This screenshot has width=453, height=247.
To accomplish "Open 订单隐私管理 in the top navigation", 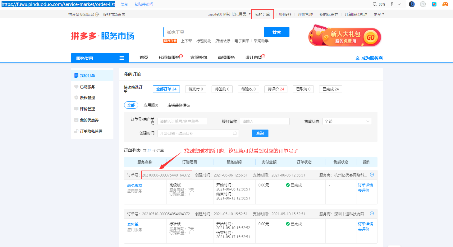I will pyautogui.click(x=356, y=14).
